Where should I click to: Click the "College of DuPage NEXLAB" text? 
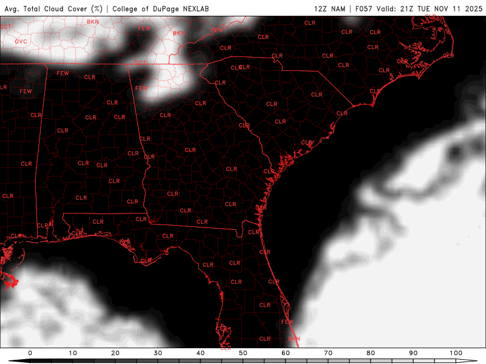point(160,8)
